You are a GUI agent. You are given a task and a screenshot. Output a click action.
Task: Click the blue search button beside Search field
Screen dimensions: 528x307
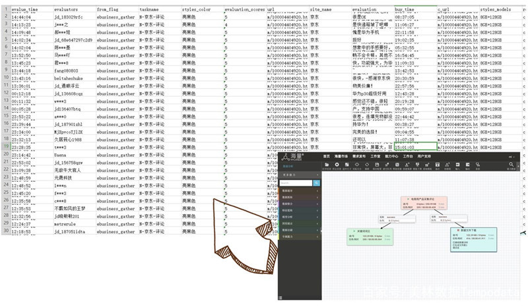pyautogui.click(x=317, y=183)
